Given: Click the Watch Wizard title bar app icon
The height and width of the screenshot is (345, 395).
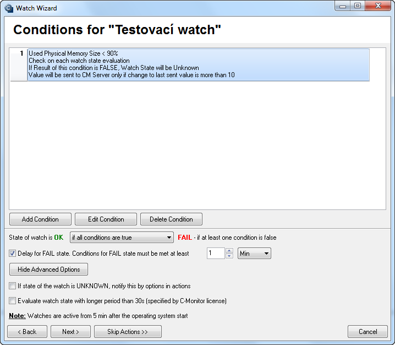Looking at the screenshot, I should (9, 8).
